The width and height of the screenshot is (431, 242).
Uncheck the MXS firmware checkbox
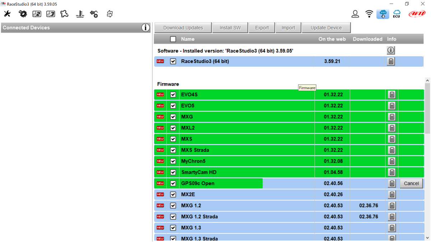[173, 139]
